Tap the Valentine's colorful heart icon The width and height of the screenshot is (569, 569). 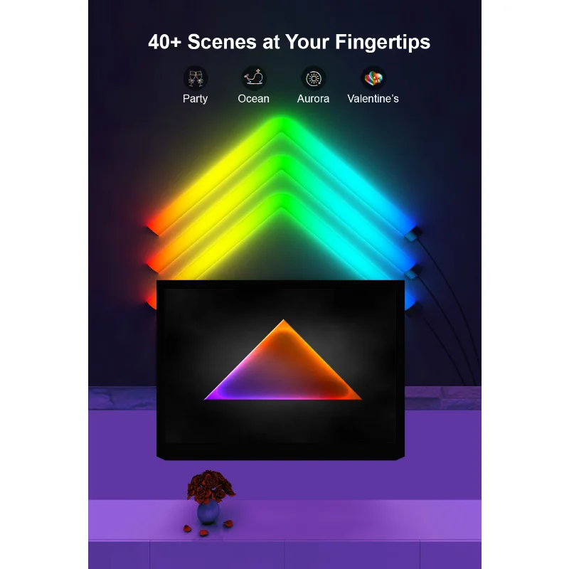pos(373,78)
